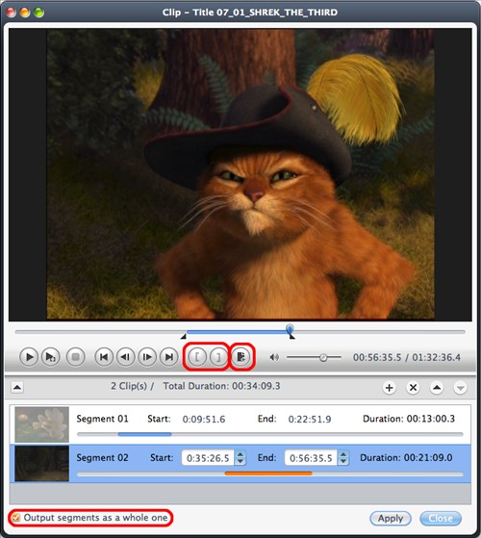Click the left trim marker on the timeline
This screenshot has height=538, width=481.
[184, 336]
